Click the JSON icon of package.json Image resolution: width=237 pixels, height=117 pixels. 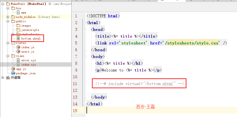pos(13,73)
